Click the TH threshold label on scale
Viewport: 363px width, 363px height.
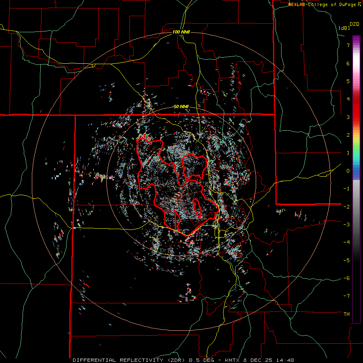tap(346, 314)
